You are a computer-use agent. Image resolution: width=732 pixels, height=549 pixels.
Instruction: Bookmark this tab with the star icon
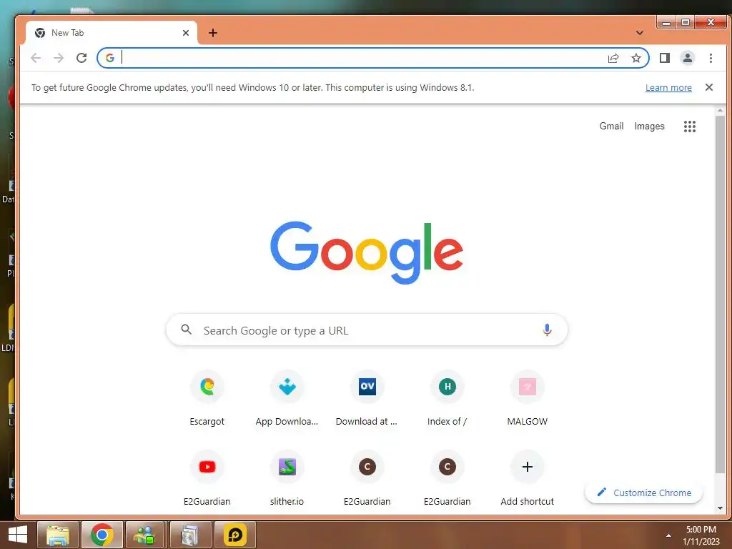[x=635, y=58]
